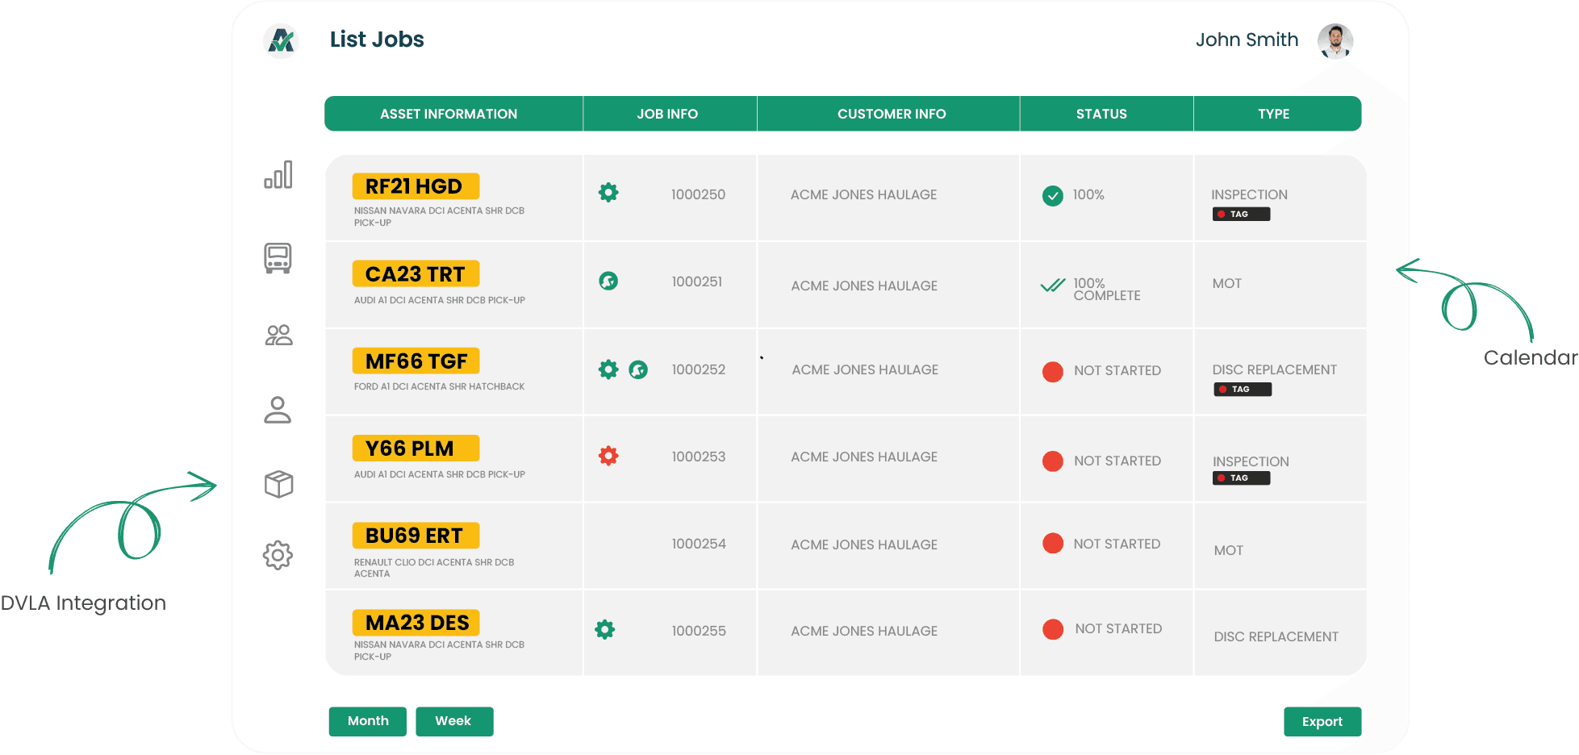Viewport: 1579px width, 755px height.
Task: Click INSPECTION type in the Y66 PLM row
Action: tap(1251, 461)
